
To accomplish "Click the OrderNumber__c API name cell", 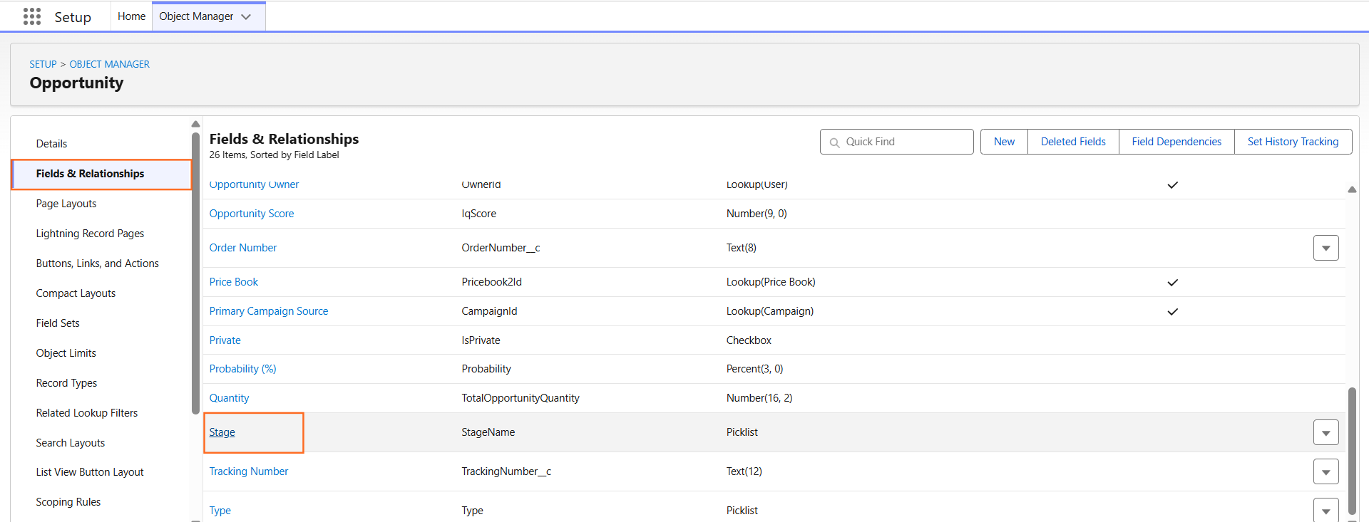I will click(501, 248).
